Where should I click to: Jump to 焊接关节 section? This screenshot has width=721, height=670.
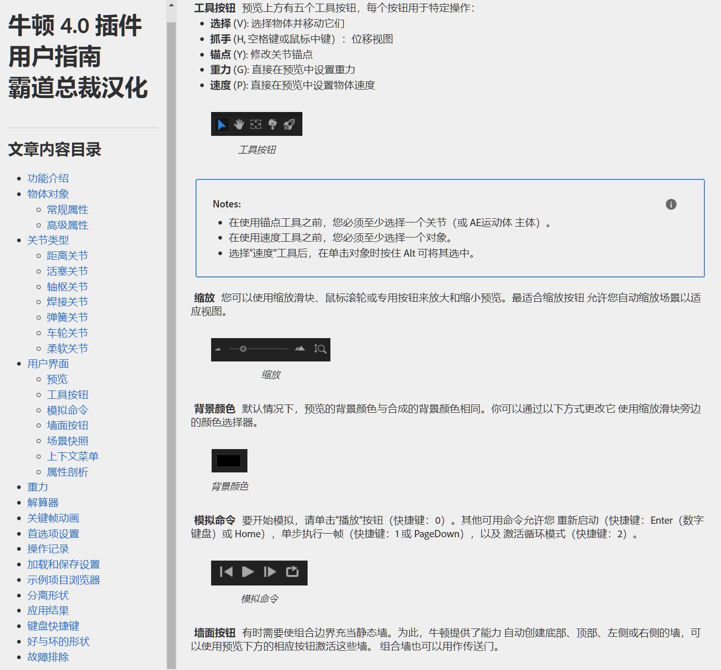[x=67, y=302]
